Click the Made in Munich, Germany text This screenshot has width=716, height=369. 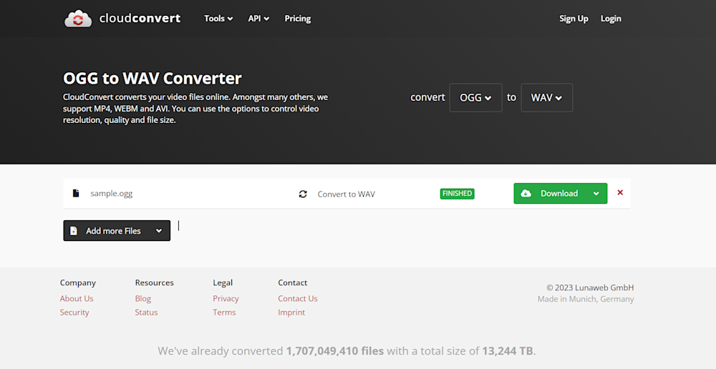[586, 299]
